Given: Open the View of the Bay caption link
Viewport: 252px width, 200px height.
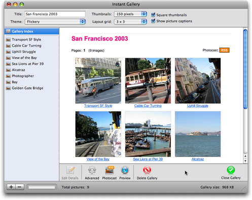Looking at the screenshot, I should coord(98,159).
